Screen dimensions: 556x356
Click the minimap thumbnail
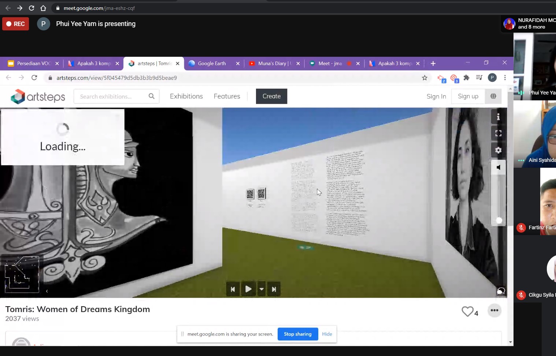pyautogui.click(x=22, y=274)
